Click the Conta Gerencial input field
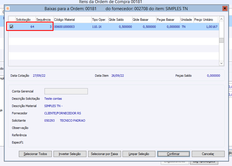Image resolution: width=232 pixels, height=166 pixels. point(66,91)
